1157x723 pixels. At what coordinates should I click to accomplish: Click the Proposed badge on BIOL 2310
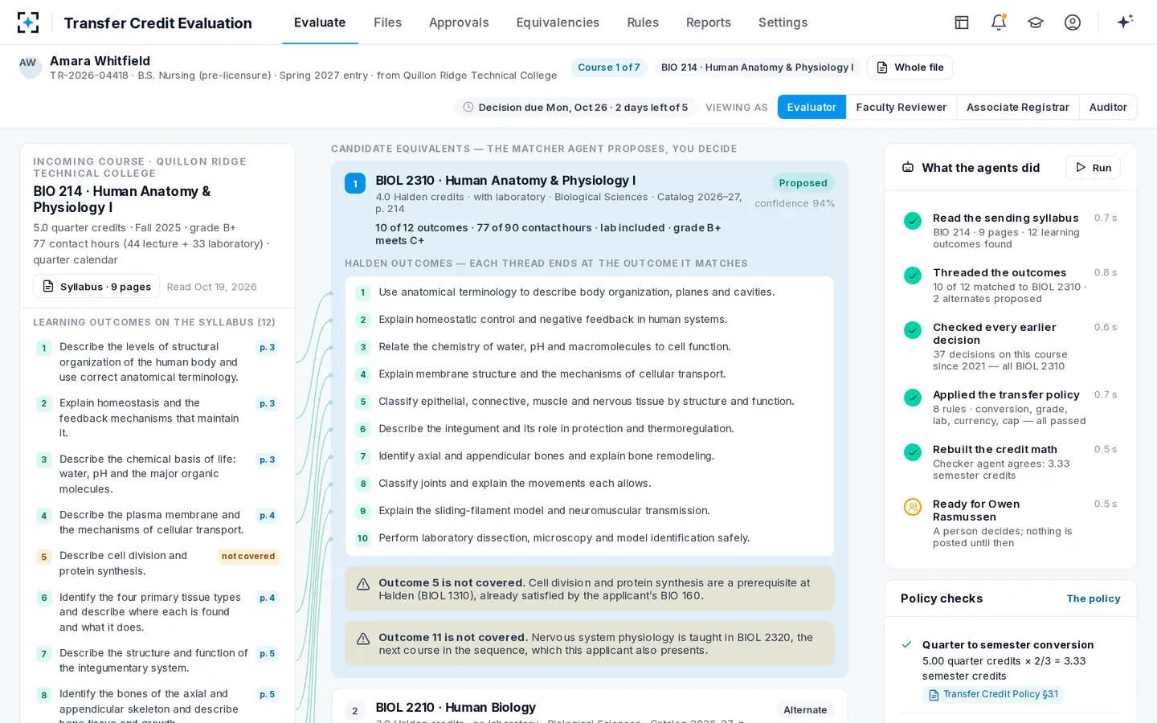(x=803, y=183)
